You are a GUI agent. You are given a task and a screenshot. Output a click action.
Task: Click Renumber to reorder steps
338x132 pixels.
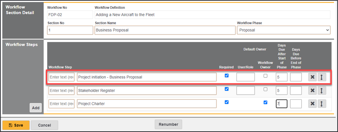pos(168,124)
